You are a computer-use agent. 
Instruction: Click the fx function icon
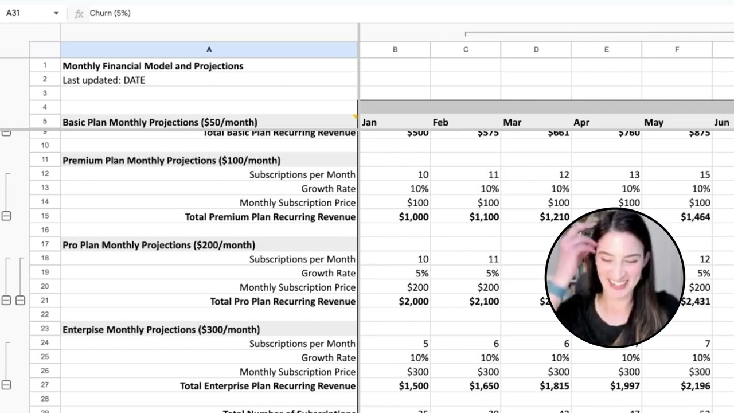pos(79,13)
